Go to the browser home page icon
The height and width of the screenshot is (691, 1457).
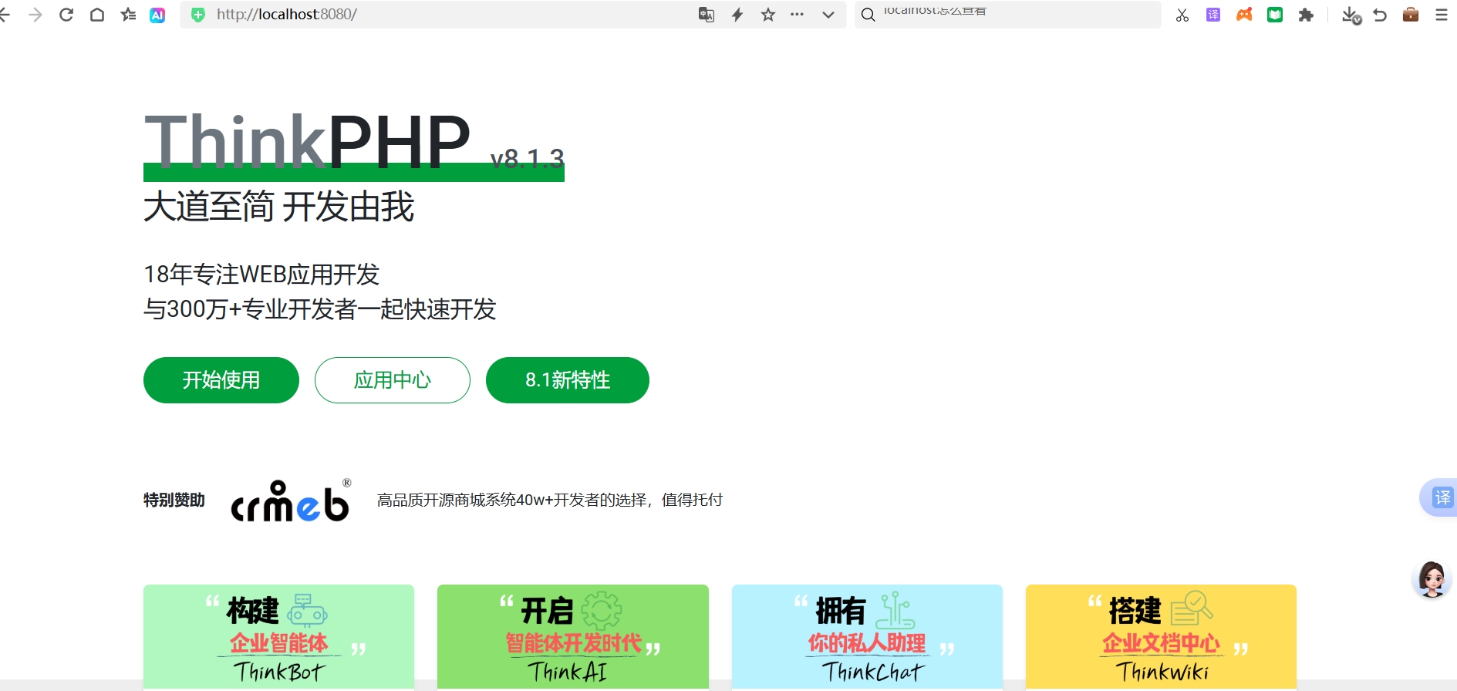97,15
